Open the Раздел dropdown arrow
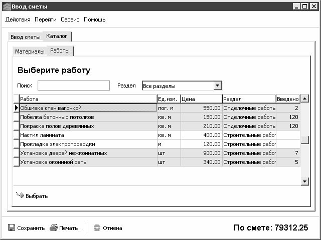Image resolution: width=321 pixels, height=240 pixels. point(217,85)
